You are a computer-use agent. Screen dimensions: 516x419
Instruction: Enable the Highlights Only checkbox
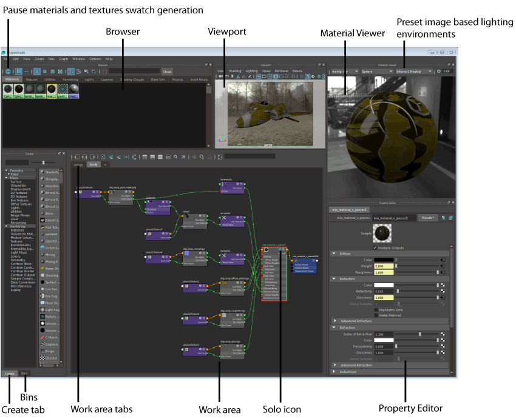tap(376, 310)
